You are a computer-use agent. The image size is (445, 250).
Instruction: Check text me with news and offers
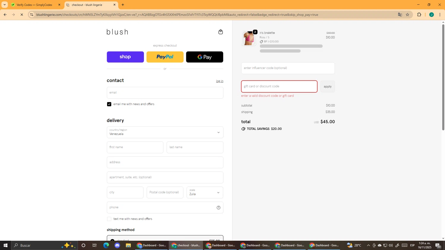[109, 219]
